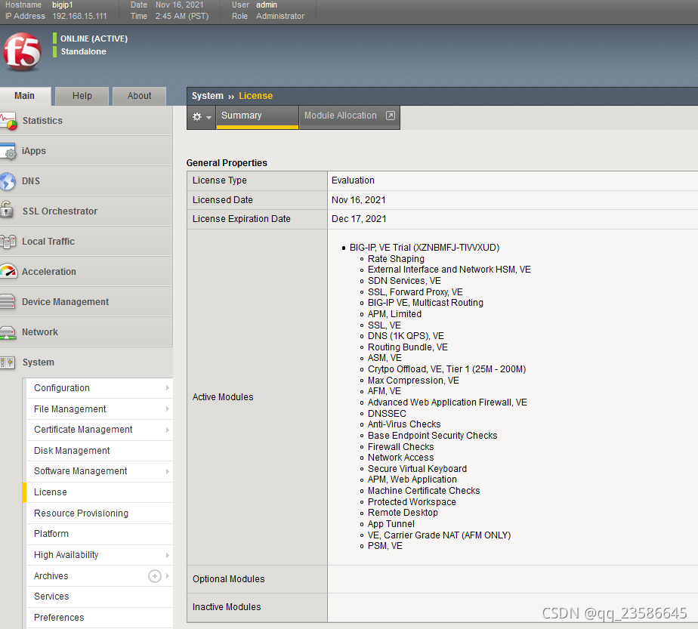The image size is (698, 629).
Task: Expand the Software Management submenu arrow
Action: pos(168,471)
